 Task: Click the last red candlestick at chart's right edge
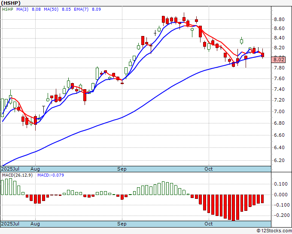tap(262, 54)
